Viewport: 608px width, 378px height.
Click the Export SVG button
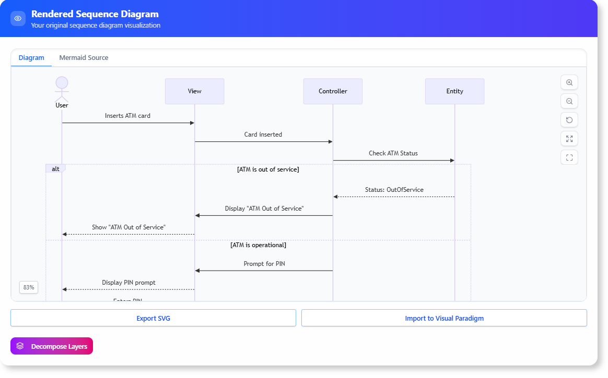coord(153,318)
